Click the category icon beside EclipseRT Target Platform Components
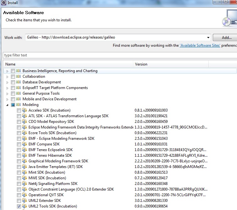 point(18,88)
